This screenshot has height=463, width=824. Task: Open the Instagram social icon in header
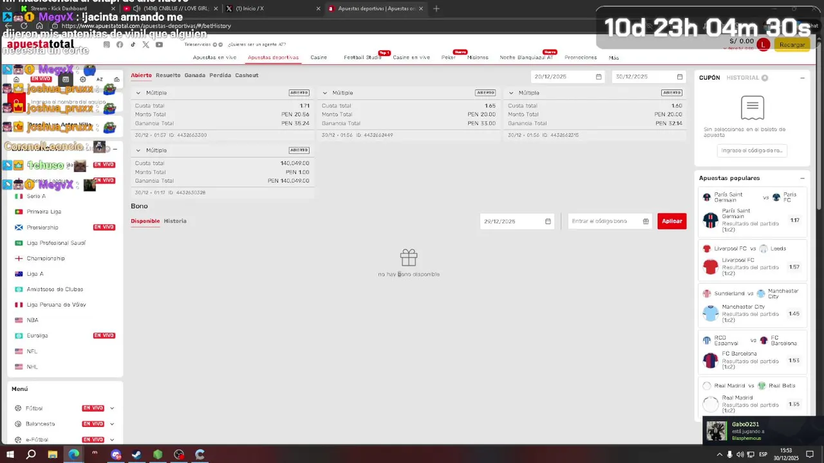(107, 44)
